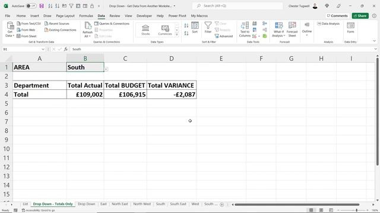Viewport: 380px width, 213px height.
Task: Open Existing Connections
Action: 61,30
